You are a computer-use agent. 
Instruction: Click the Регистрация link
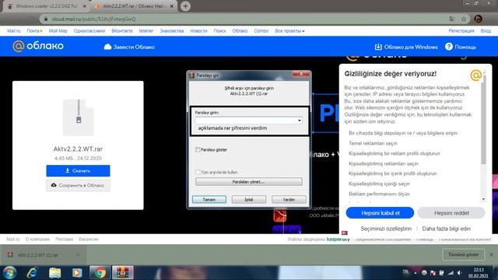point(461,31)
